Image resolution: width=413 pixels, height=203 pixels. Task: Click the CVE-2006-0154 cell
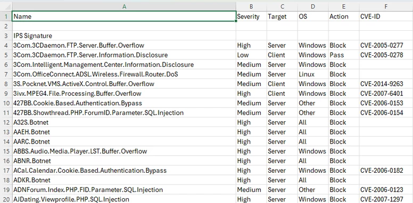click(x=386, y=113)
